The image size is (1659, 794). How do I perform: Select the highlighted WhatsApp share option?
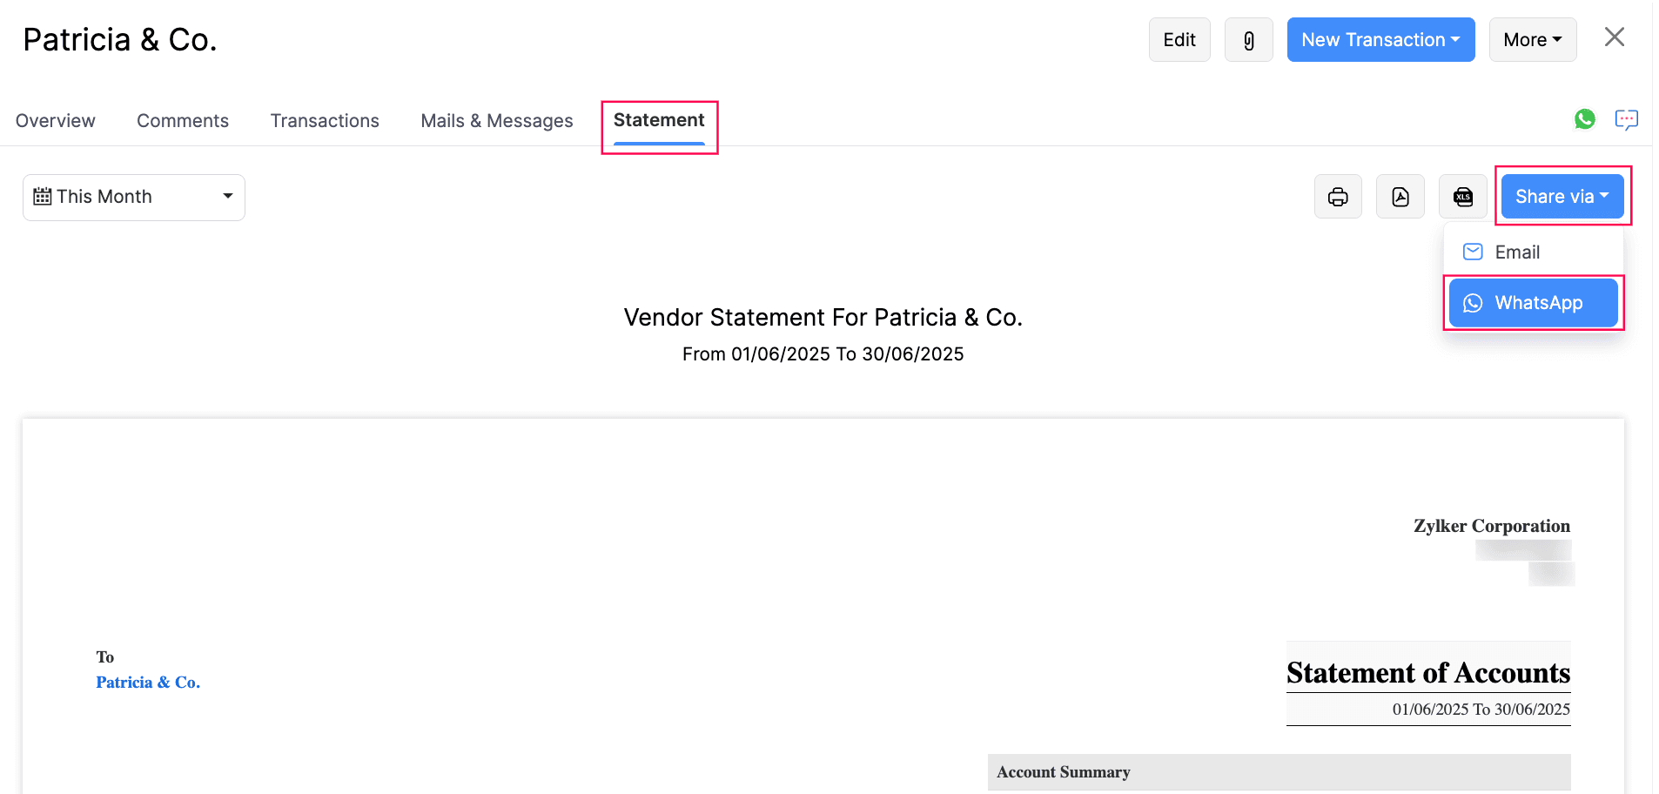(1533, 303)
